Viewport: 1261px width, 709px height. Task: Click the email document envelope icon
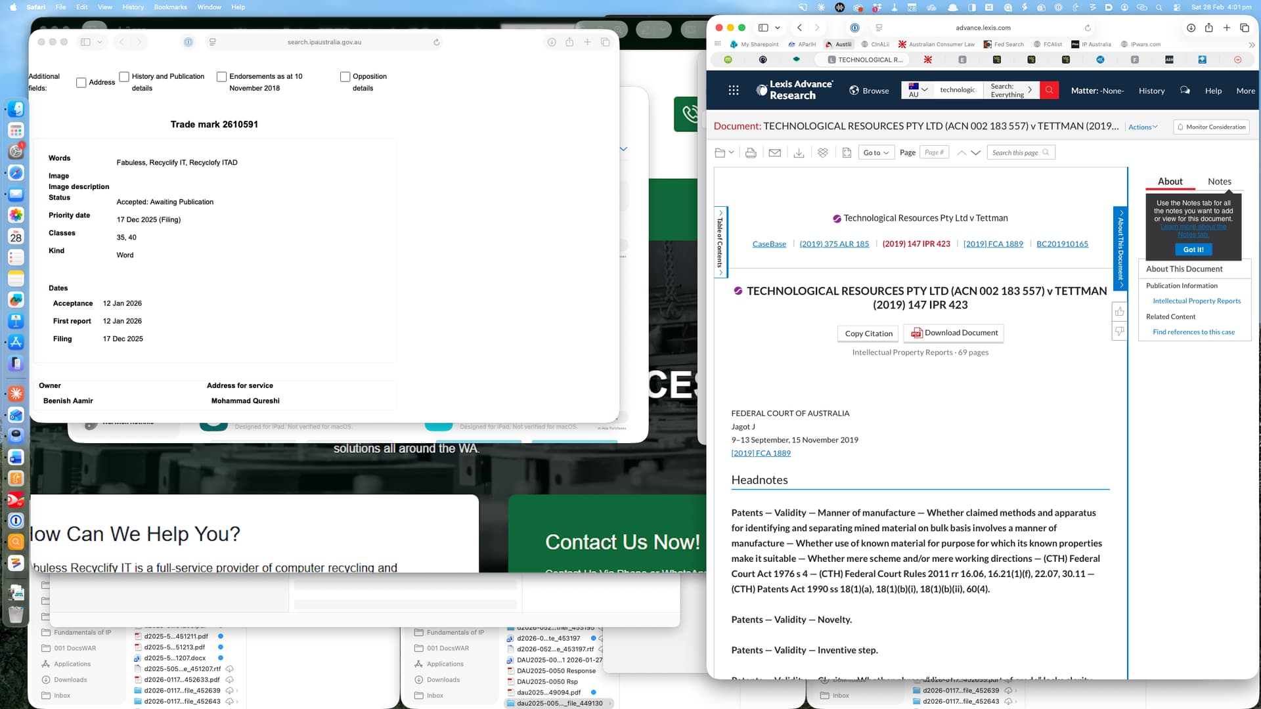tap(774, 153)
